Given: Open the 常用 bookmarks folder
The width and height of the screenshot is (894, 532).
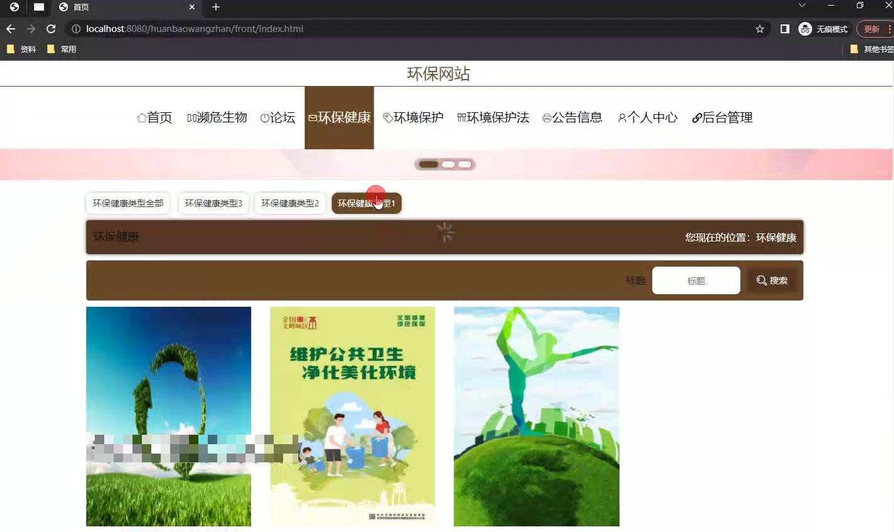Looking at the screenshot, I should pyautogui.click(x=62, y=49).
